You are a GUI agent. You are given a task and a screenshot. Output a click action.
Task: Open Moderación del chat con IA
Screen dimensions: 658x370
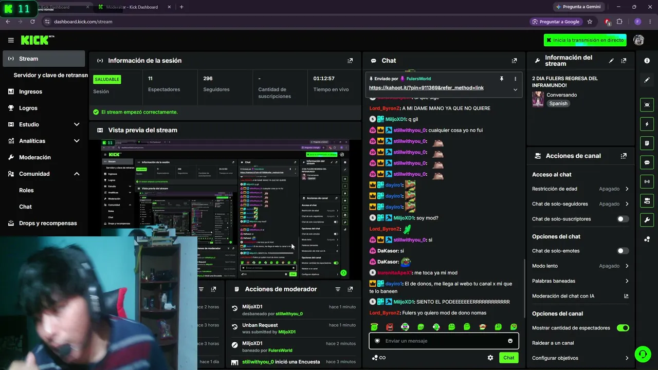coord(580,296)
